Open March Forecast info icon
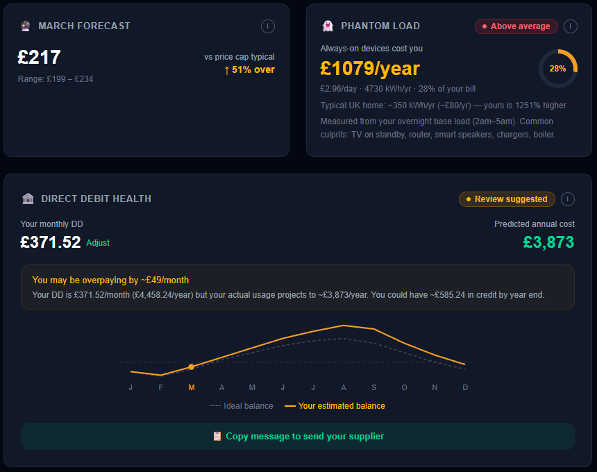Screen dimensions: 597x472 point(268,26)
